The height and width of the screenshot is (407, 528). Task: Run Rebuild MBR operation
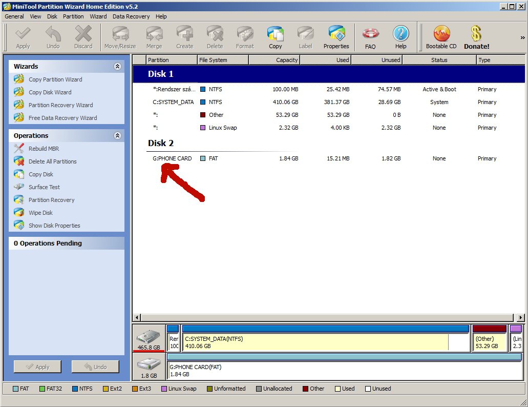click(44, 149)
